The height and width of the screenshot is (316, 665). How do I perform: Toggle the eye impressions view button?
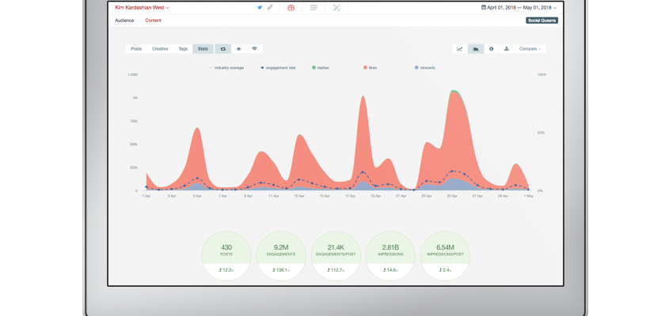(x=238, y=49)
